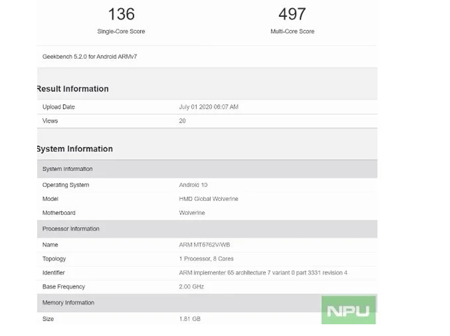The image size is (450, 336).
Task: Click the Motherboard label
Action: [x=59, y=213]
